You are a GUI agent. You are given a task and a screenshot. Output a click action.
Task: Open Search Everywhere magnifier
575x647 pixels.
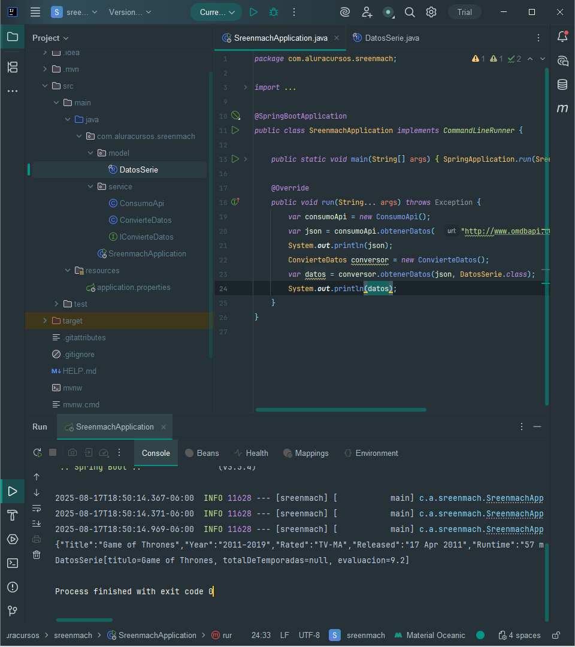[409, 12]
